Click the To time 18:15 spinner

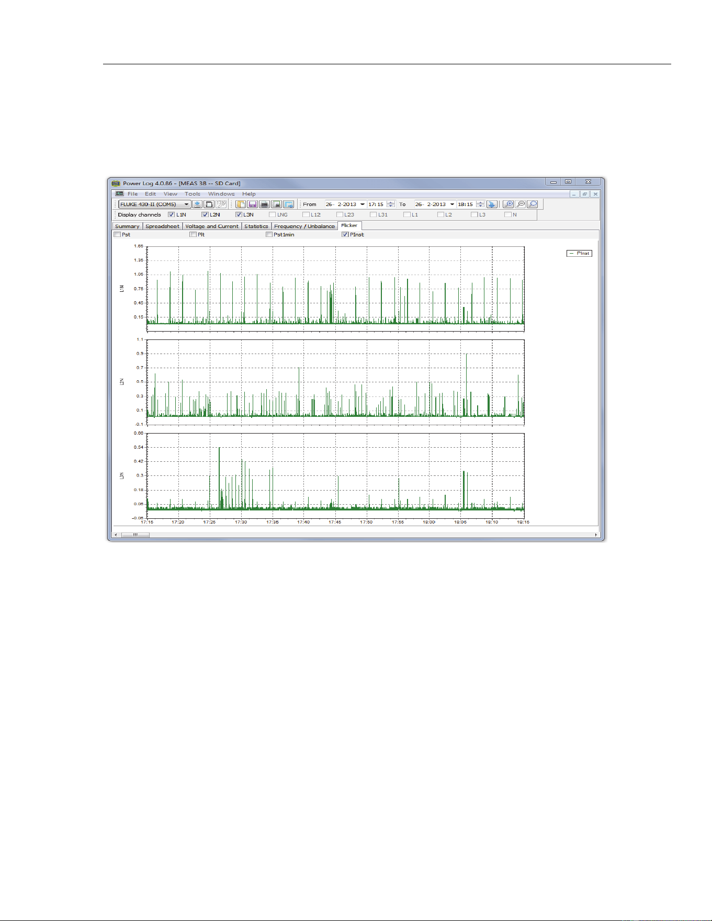point(480,204)
